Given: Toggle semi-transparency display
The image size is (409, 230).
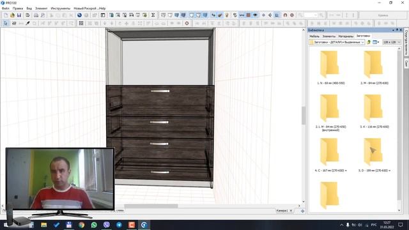Looking at the screenshot, I should pos(199,15).
